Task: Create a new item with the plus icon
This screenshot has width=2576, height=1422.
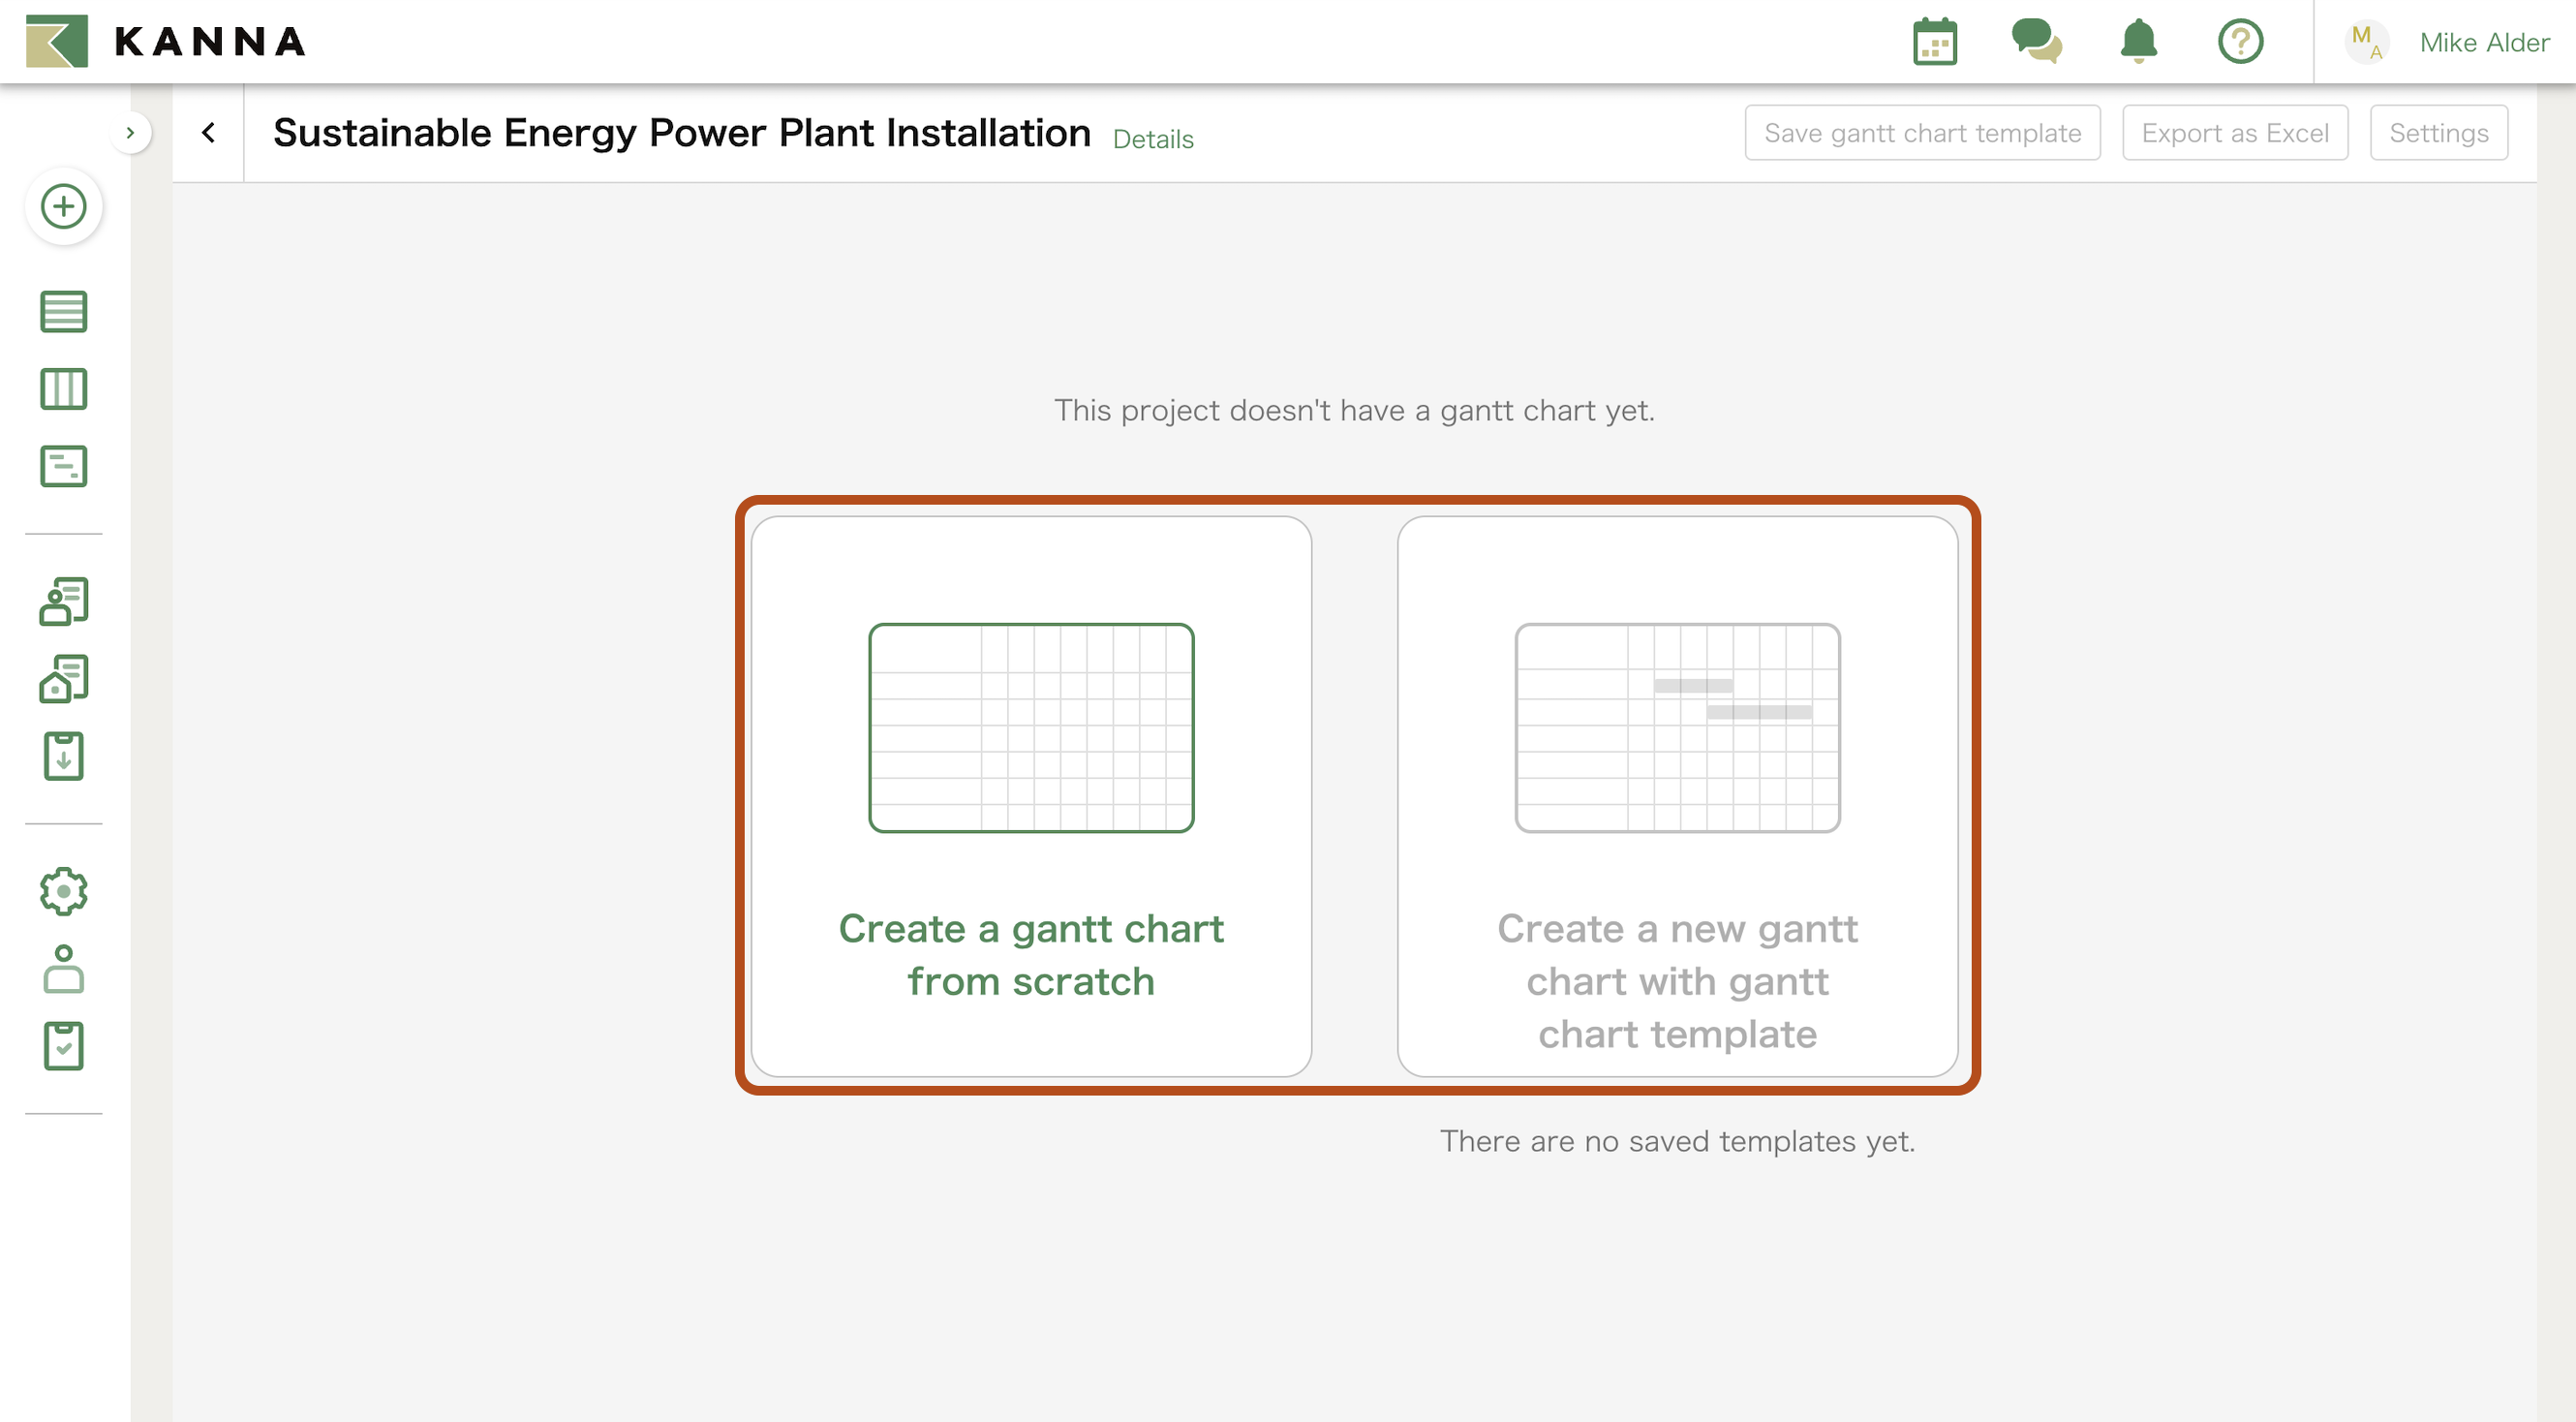Action: click(x=63, y=206)
